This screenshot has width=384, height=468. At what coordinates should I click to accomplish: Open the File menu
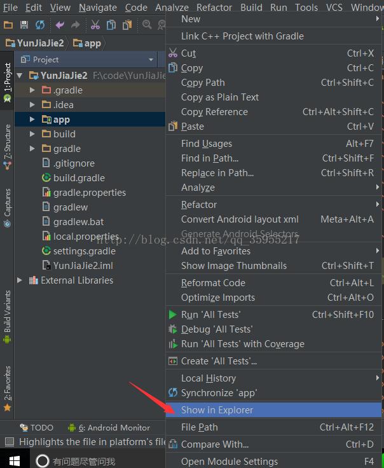pos(10,7)
